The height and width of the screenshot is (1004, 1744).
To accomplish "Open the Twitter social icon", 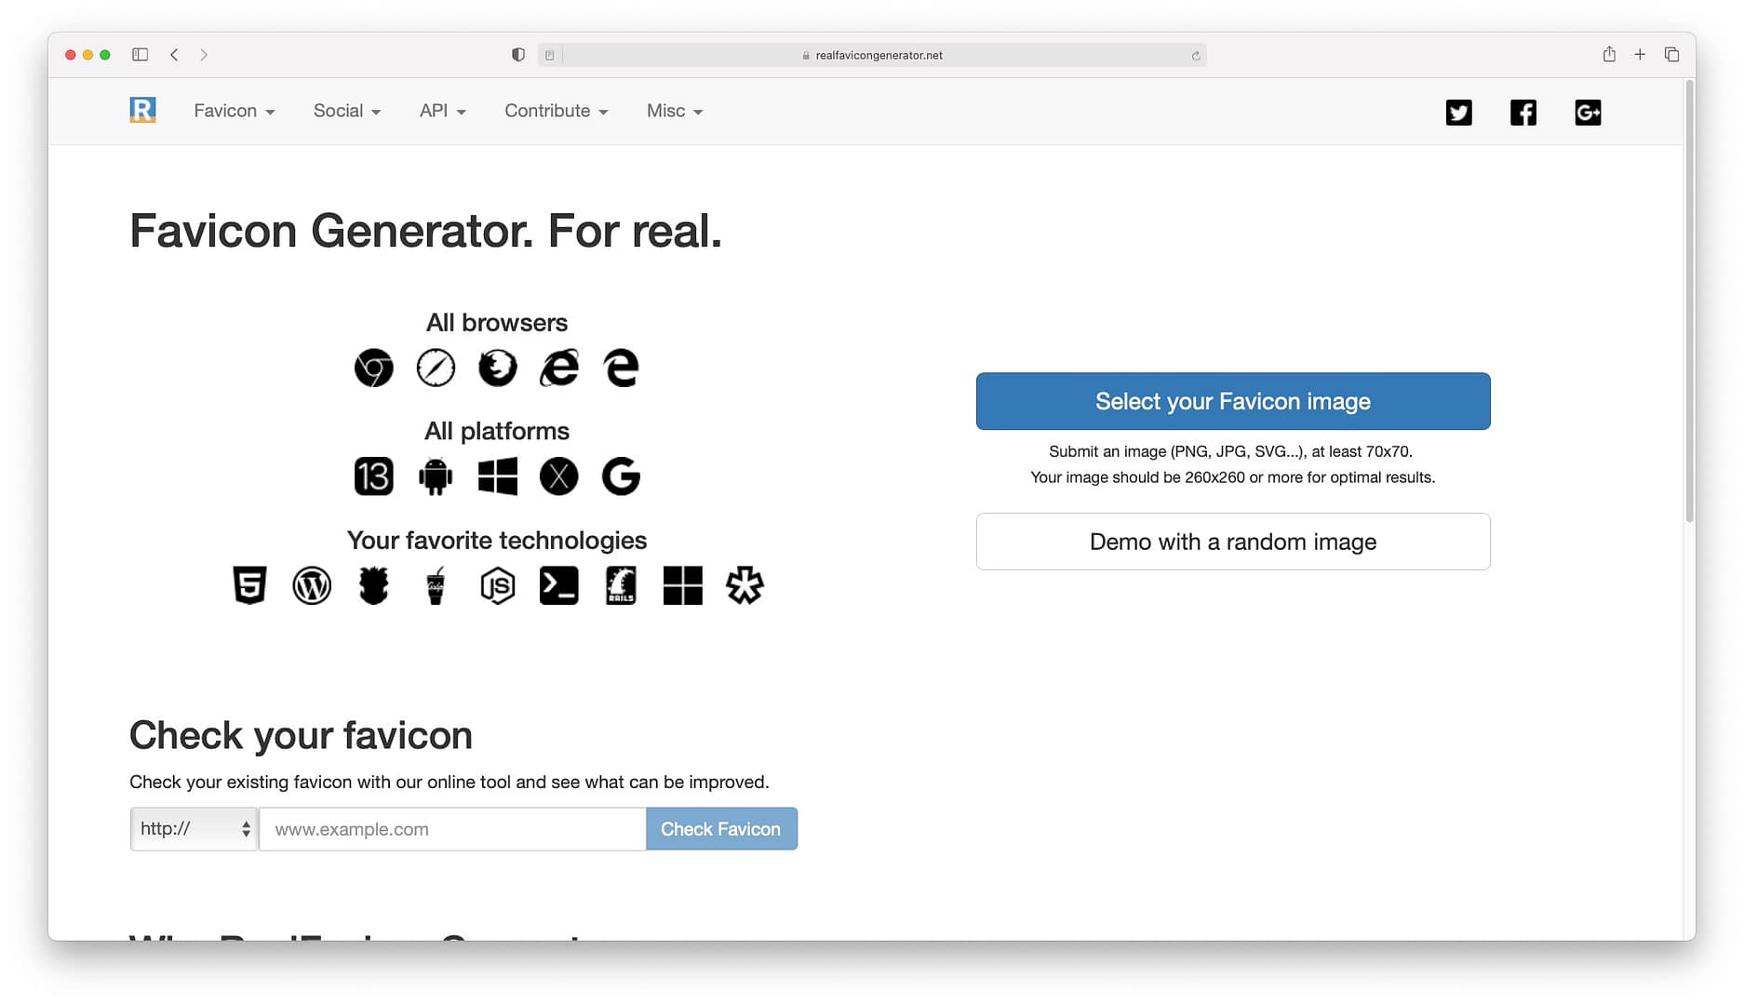I will tap(1458, 113).
